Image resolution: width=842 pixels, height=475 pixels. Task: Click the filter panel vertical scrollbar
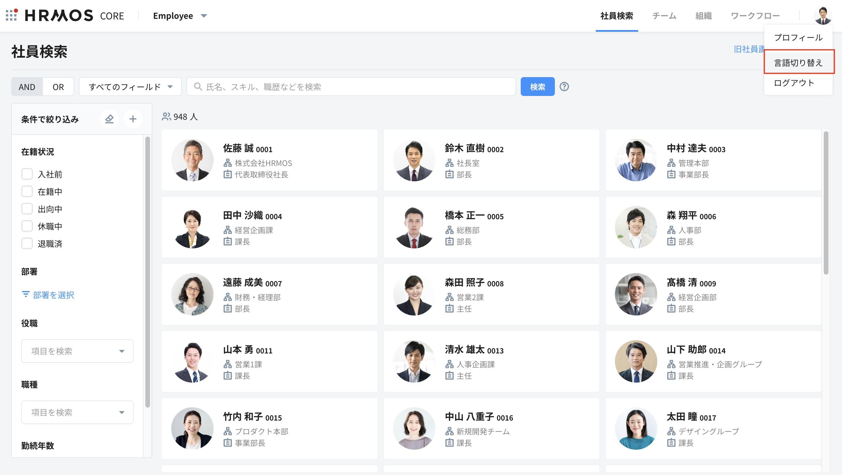click(147, 271)
